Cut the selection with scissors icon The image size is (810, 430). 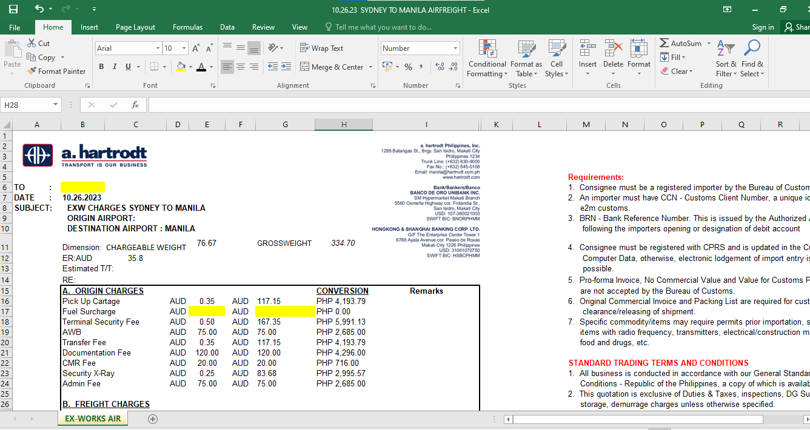coord(39,44)
